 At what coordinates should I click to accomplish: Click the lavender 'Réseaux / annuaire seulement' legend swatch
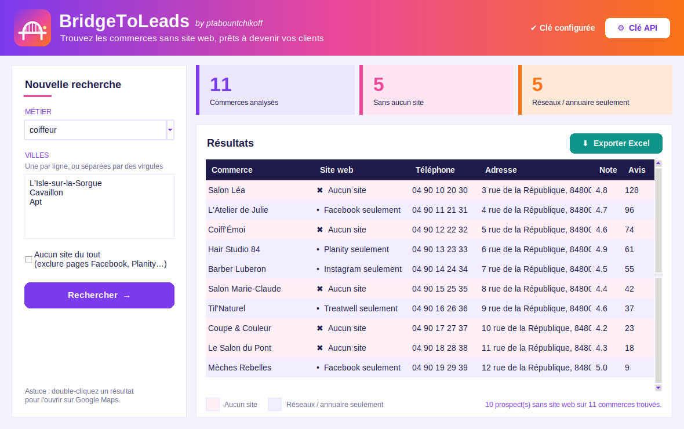274,405
